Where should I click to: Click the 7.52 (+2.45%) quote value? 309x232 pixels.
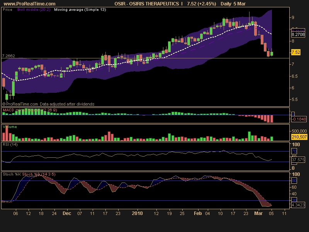pos(201,4)
